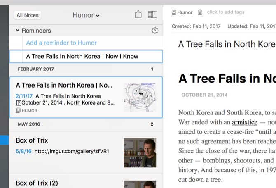Click the note title A Tree Falls field
Viewport: 276px width, 188px height.
(227, 44)
